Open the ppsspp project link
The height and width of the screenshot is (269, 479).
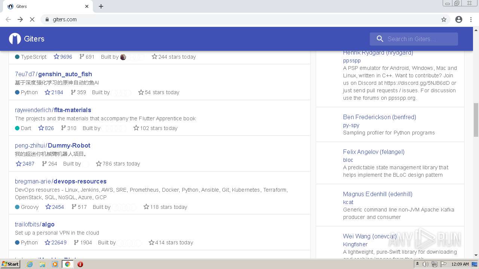tap(352, 61)
